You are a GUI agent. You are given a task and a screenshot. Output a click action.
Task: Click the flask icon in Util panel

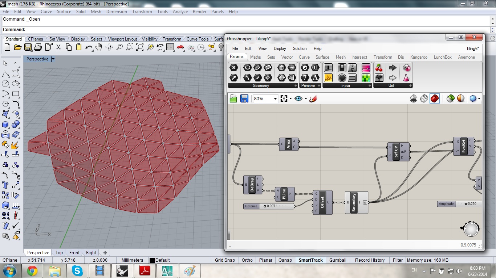[x=406, y=77]
